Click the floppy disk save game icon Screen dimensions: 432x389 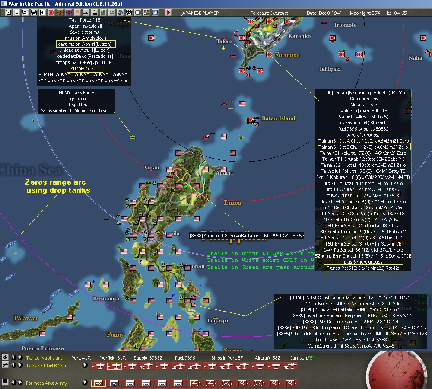pos(8,13)
